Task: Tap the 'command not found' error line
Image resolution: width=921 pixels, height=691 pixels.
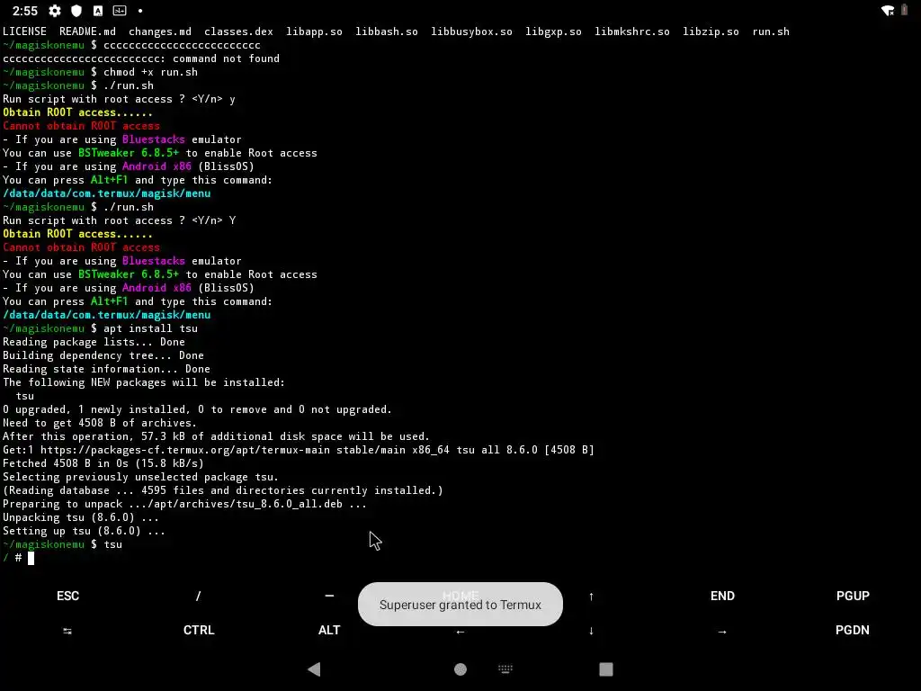Action: click(x=141, y=58)
